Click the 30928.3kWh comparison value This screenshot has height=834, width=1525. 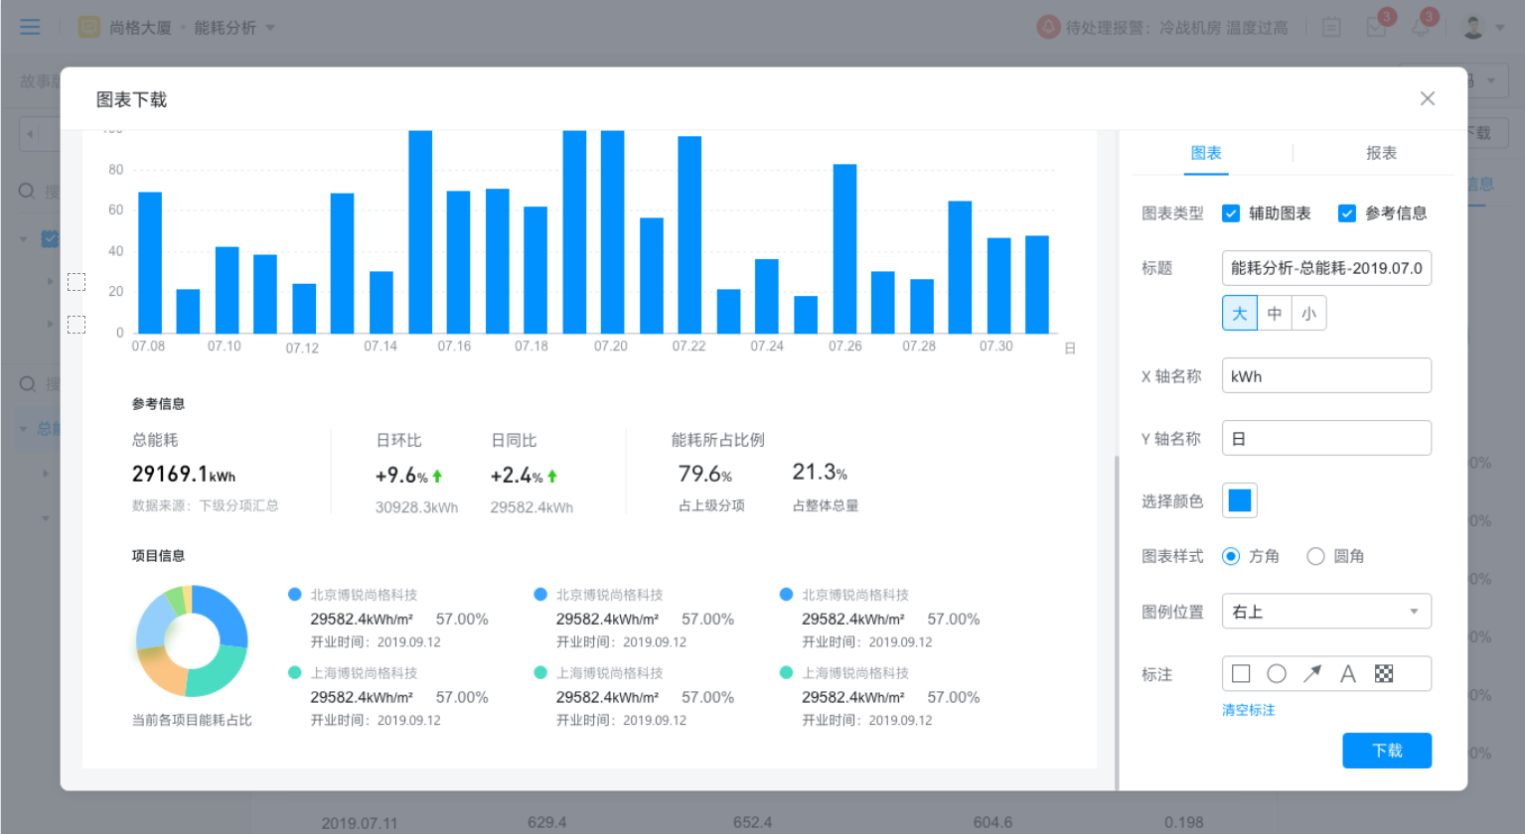coord(416,507)
